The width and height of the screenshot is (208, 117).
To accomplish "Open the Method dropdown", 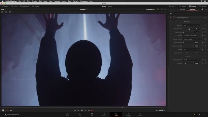I will (191, 35).
